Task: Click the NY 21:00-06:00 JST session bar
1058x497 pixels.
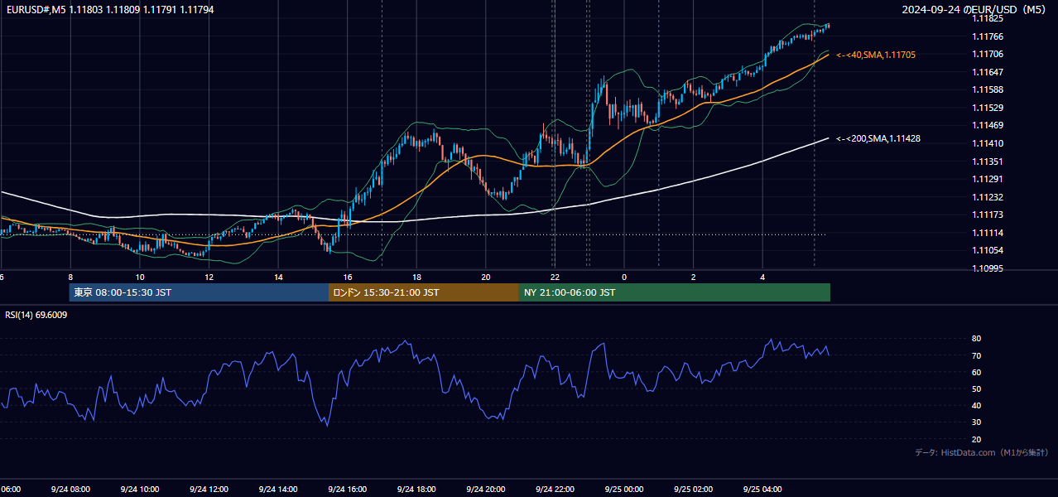Action: [675, 292]
